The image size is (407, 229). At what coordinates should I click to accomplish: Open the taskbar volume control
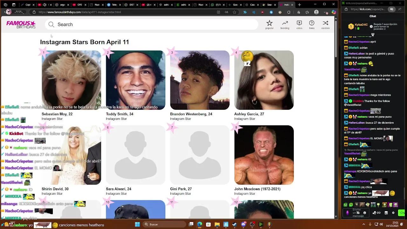pos(381,224)
